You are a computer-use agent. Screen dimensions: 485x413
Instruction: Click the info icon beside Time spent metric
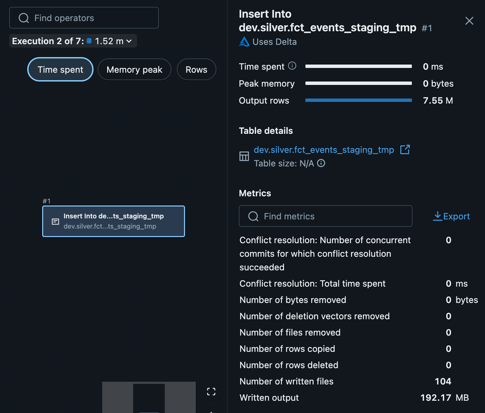pos(292,66)
